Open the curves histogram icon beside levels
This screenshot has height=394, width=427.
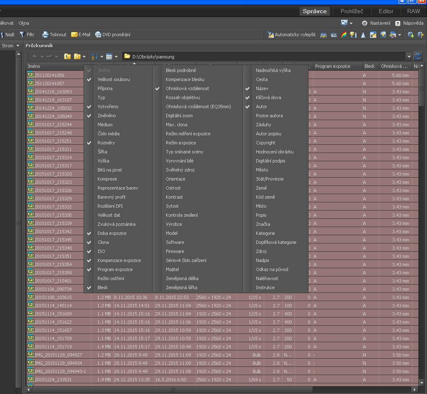click(x=334, y=35)
